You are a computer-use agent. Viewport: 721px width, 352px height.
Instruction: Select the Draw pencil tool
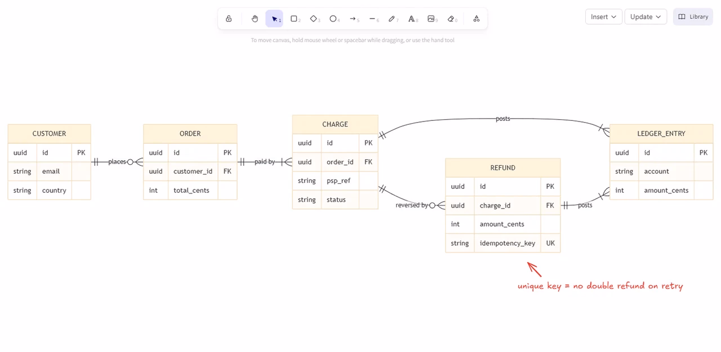point(392,19)
